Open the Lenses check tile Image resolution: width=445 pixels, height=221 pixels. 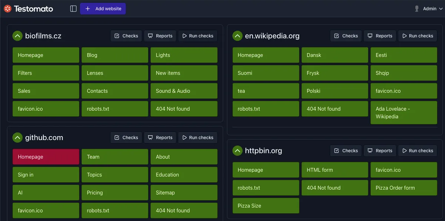point(115,73)
